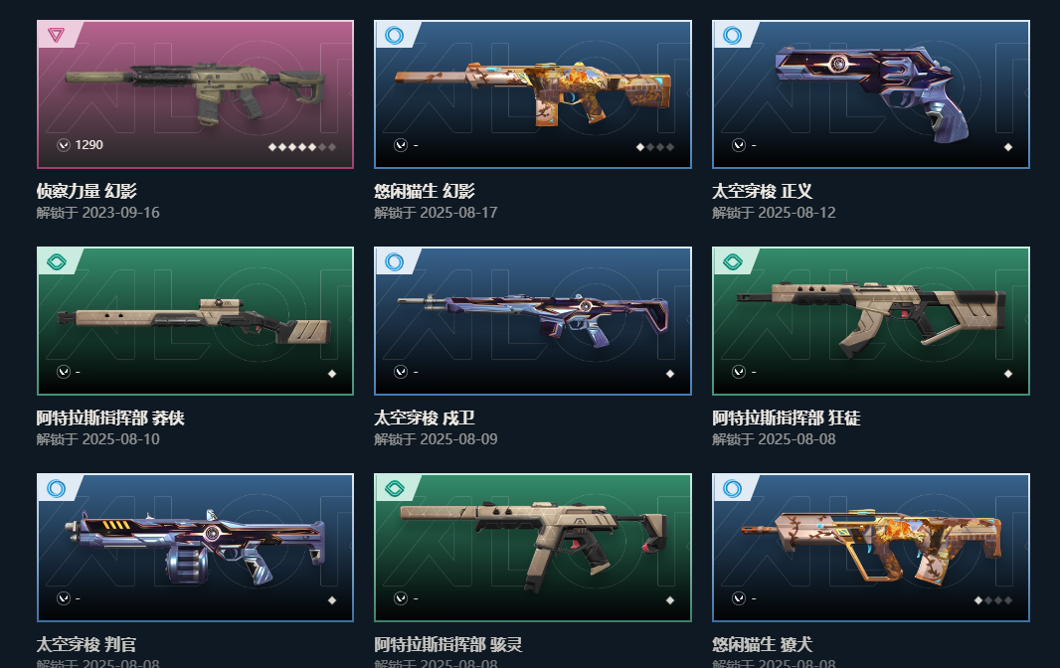Screen dimensions: 1060x668
Task: Click the 阿特拉斯指挥部 骇灵 skin name
Action: coord(448,644)
